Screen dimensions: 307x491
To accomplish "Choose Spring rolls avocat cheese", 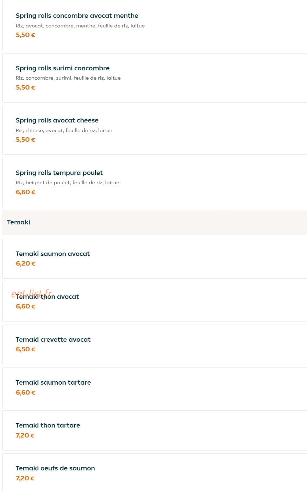I will (155, 130).
